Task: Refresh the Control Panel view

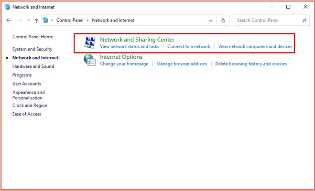Action: click(223, 20)
